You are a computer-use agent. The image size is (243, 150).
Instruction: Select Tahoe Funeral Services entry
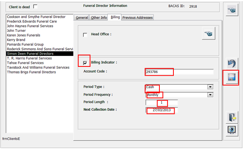(x=25, y=63)
